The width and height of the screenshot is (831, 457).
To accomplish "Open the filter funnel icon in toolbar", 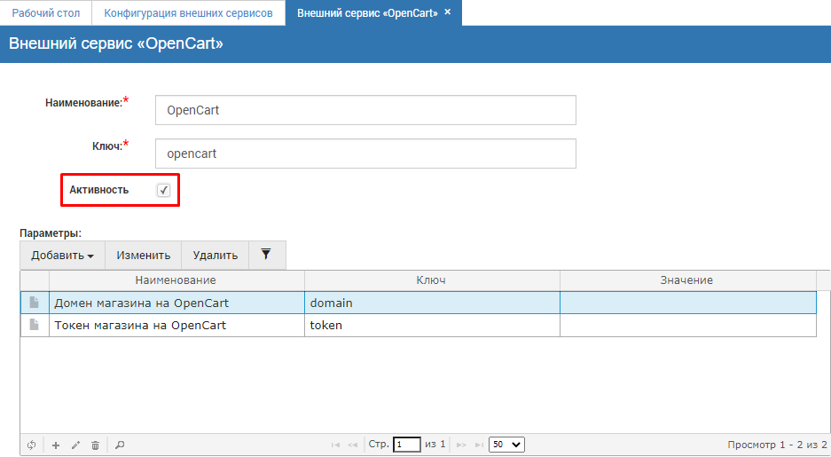I will pos(266,255).
